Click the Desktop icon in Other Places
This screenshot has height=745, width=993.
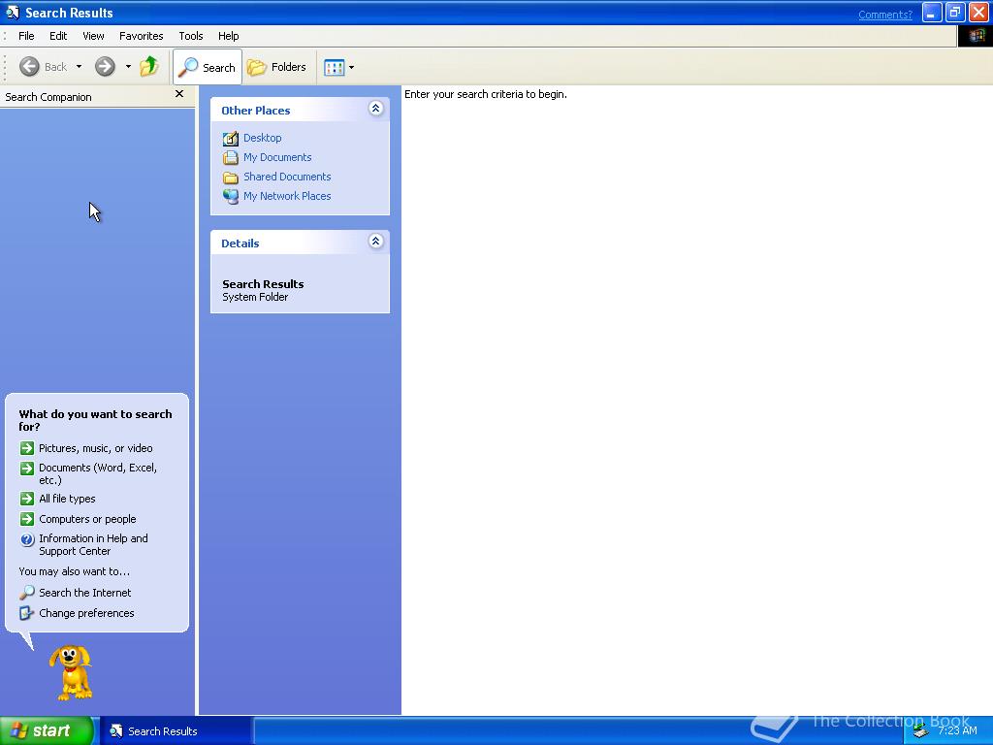[231, 138]
